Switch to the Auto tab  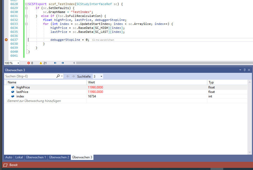(9, 157)
